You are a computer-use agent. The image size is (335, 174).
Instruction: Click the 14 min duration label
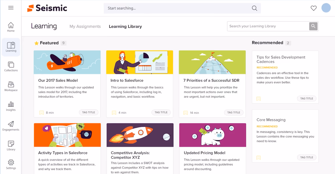tap(195, 113)
